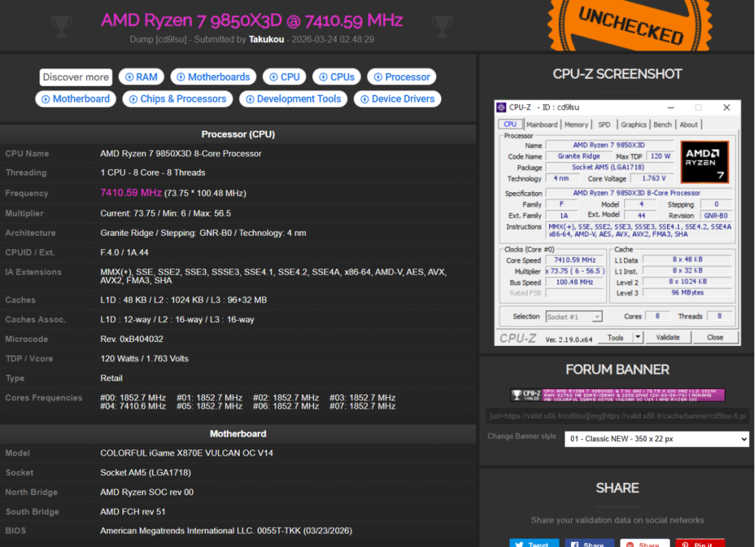755x547 pixels.
Task: Open the RAM tag link
Action: [141, 77]
